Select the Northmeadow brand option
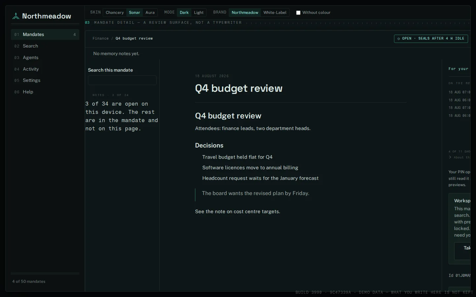This screenshot has height=297, width=476. click(245, 13)
